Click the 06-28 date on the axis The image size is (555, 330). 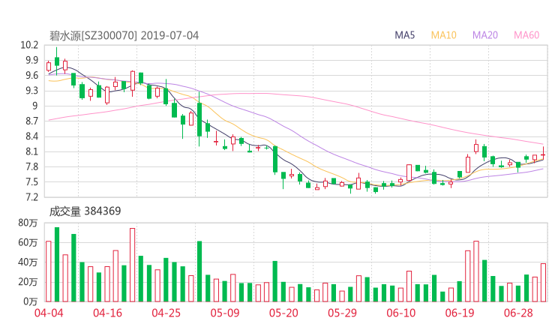pos(519,313)
